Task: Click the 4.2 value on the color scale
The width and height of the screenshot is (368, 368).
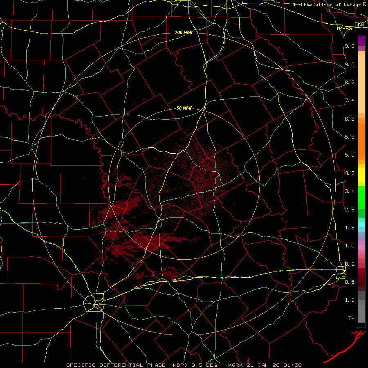Action: (x=350, y=173)
